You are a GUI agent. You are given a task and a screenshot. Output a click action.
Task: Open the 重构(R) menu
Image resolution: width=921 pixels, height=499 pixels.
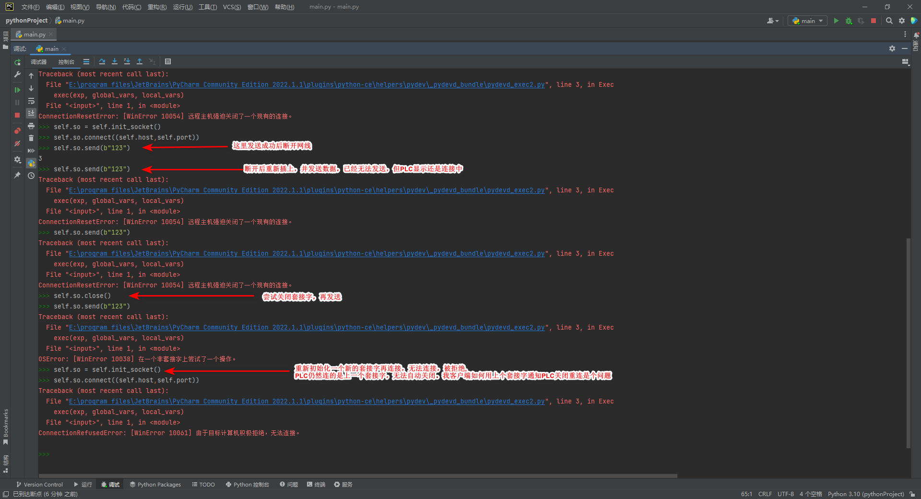point(157,7)
